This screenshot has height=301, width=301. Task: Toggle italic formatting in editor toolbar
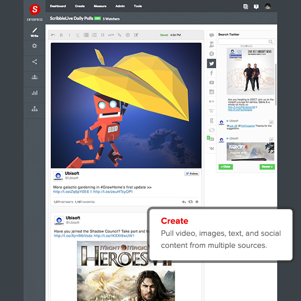tap(69, 35)
